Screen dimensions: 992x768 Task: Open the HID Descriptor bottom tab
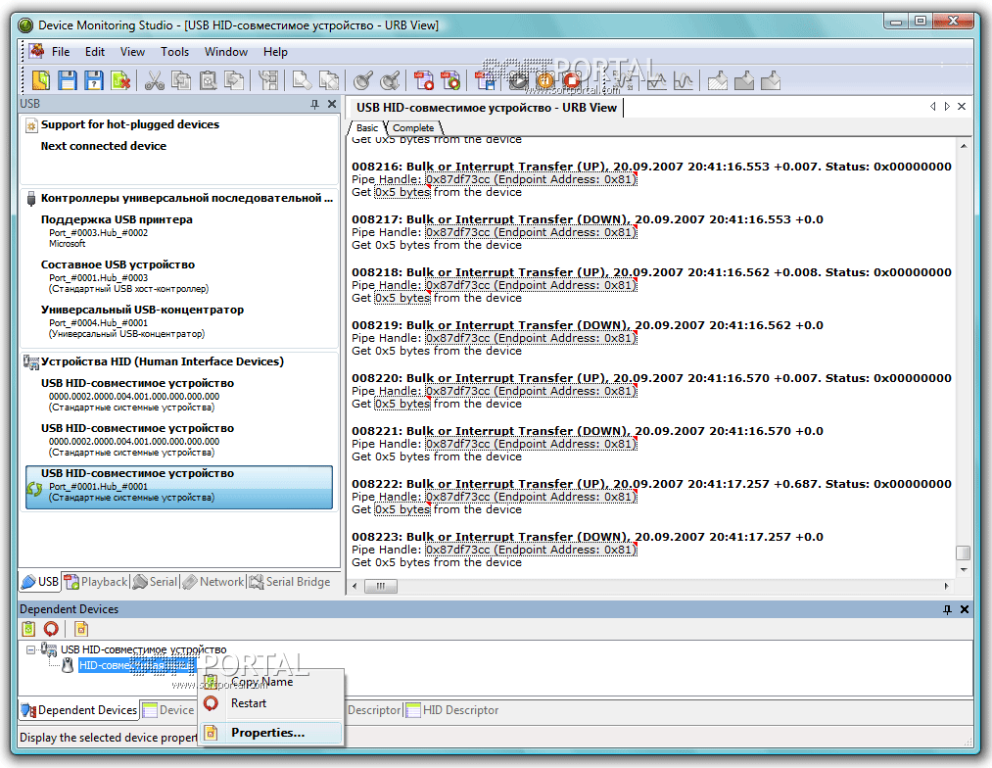[453, 710]
